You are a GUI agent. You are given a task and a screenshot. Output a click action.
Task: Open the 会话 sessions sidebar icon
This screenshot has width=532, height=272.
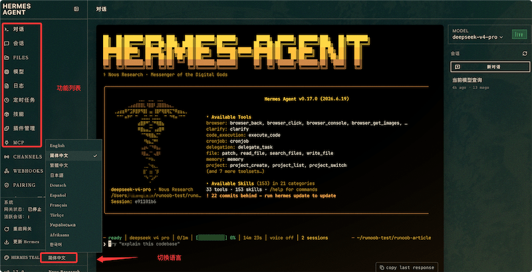click(7, 43)
